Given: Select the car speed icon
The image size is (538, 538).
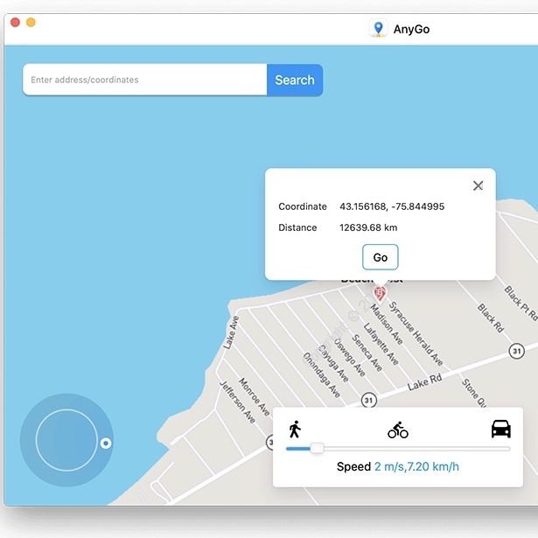Looking at the screenshot, I should tap(501, 429).
